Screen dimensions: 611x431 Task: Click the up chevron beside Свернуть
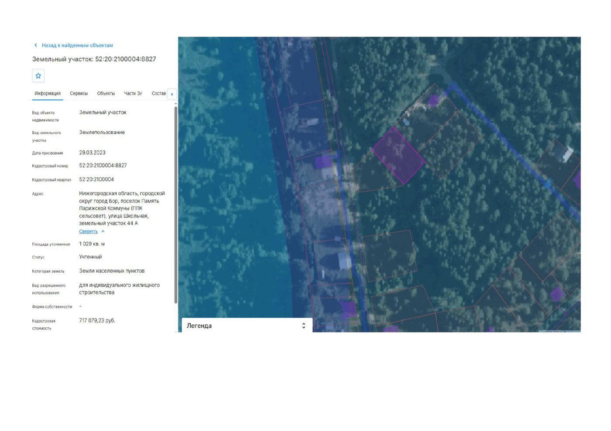[103, 231]
